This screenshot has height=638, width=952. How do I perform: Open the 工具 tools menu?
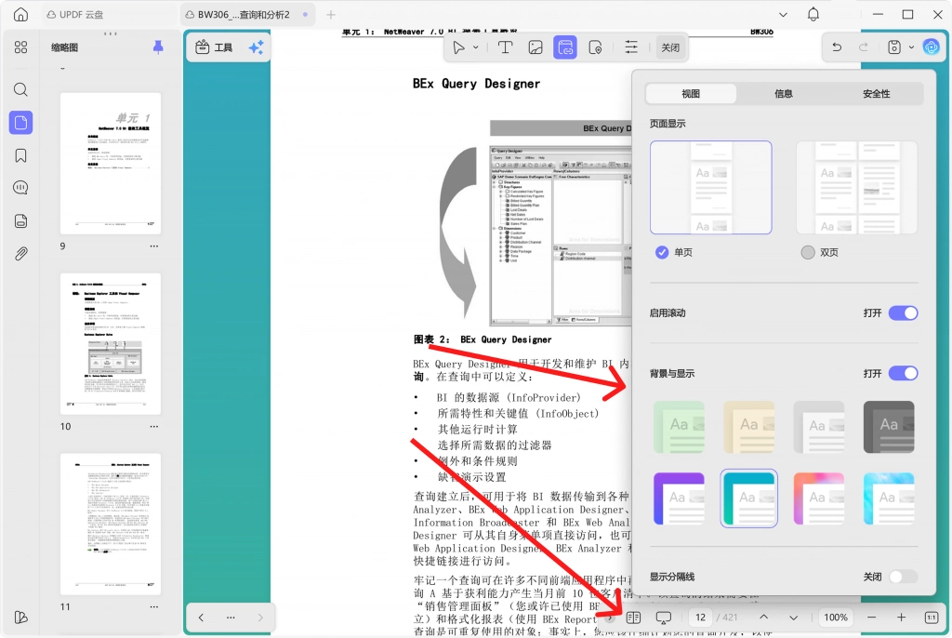point(215,47)
